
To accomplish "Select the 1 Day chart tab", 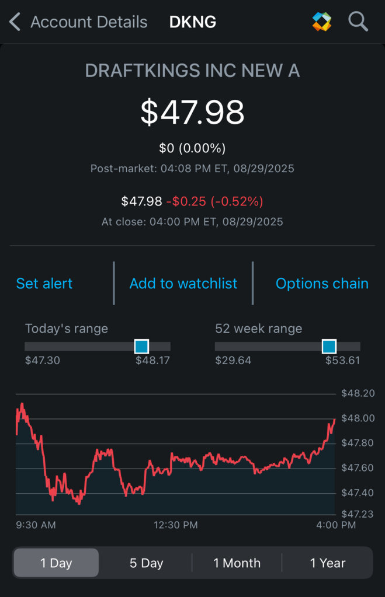I will (x=57, y=563).
